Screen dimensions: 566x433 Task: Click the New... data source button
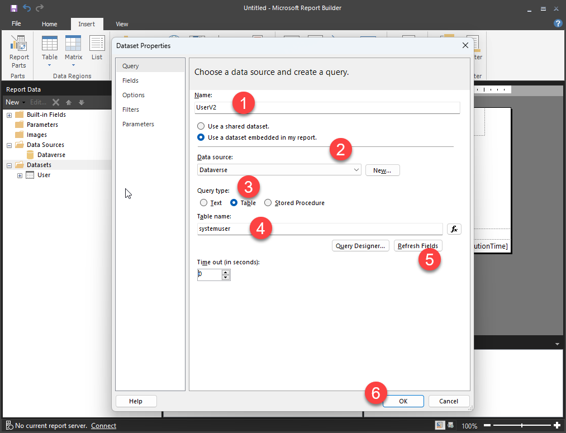382,170
